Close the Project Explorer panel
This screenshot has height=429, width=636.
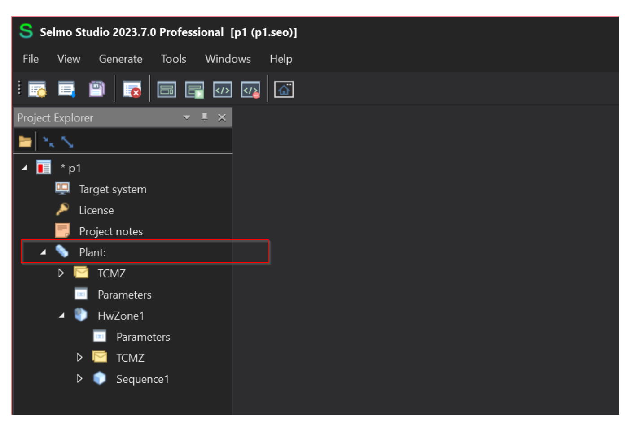pyautogui.click(x=222, y=117)
